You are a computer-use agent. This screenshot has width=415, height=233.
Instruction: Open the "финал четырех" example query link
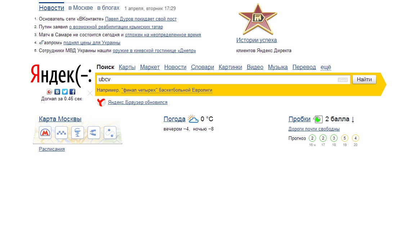point(167,90)
